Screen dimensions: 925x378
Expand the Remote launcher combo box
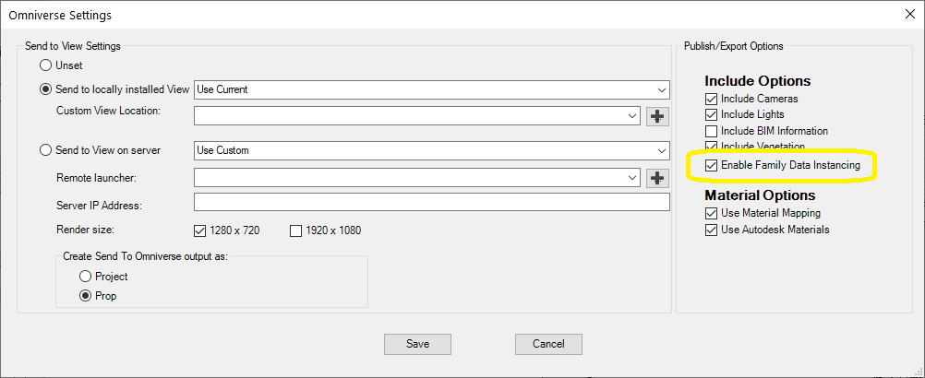tap(417, 177)
